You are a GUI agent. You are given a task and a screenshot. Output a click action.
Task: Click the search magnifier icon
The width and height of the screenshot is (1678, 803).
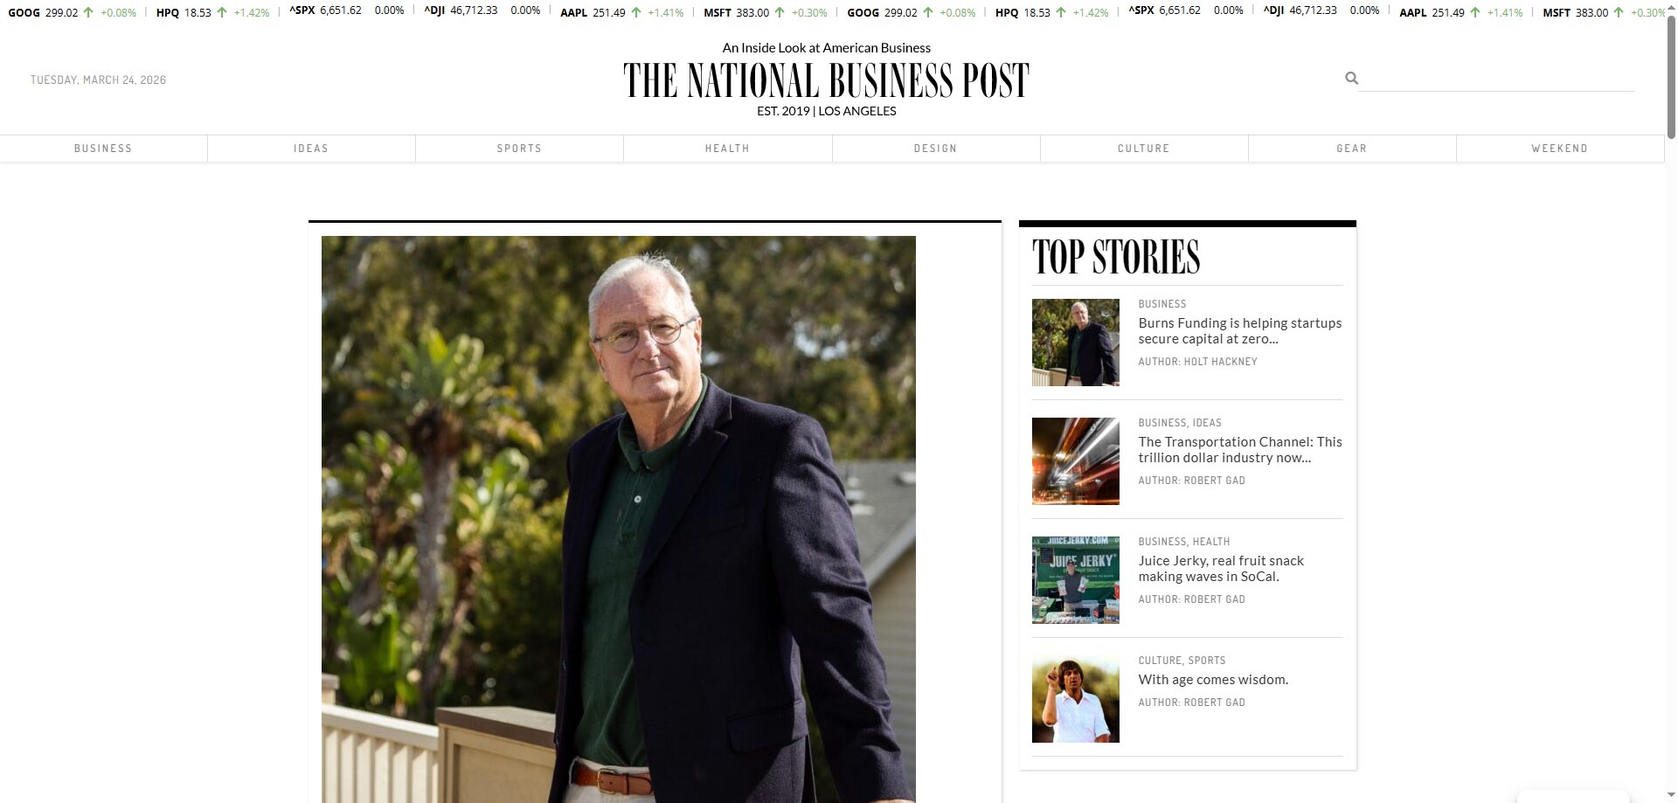point(1351,79)
